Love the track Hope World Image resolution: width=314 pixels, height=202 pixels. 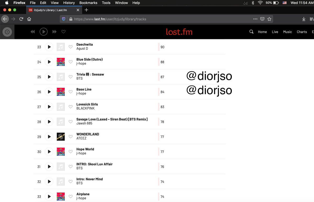point(70,151)
